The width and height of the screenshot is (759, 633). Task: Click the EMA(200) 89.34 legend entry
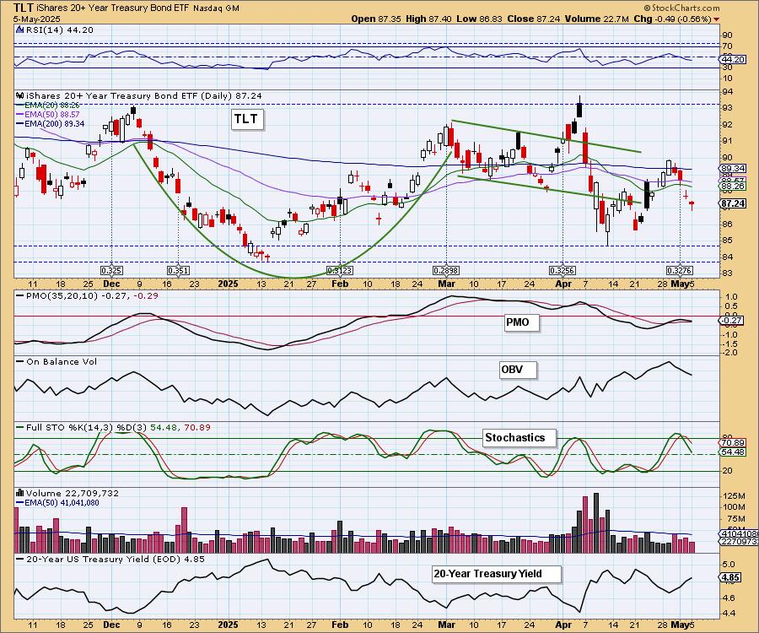pyautogui.click(x=51, y=123)
